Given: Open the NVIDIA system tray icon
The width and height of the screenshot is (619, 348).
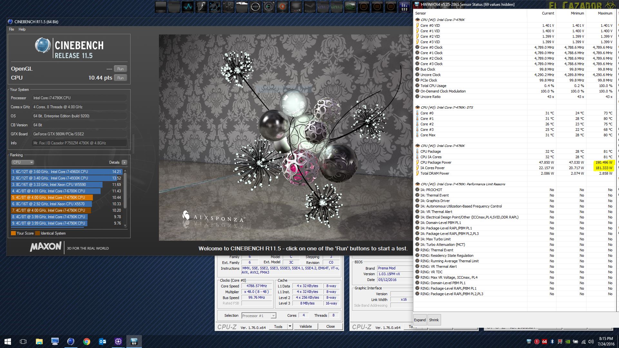Looking at the screenshot, I should pyautogui.click(x=567, y=342).
